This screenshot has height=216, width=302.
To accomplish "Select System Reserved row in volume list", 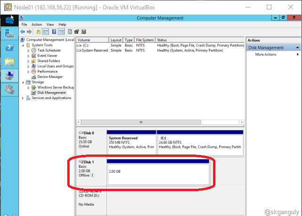I will [x=160, y=50].
